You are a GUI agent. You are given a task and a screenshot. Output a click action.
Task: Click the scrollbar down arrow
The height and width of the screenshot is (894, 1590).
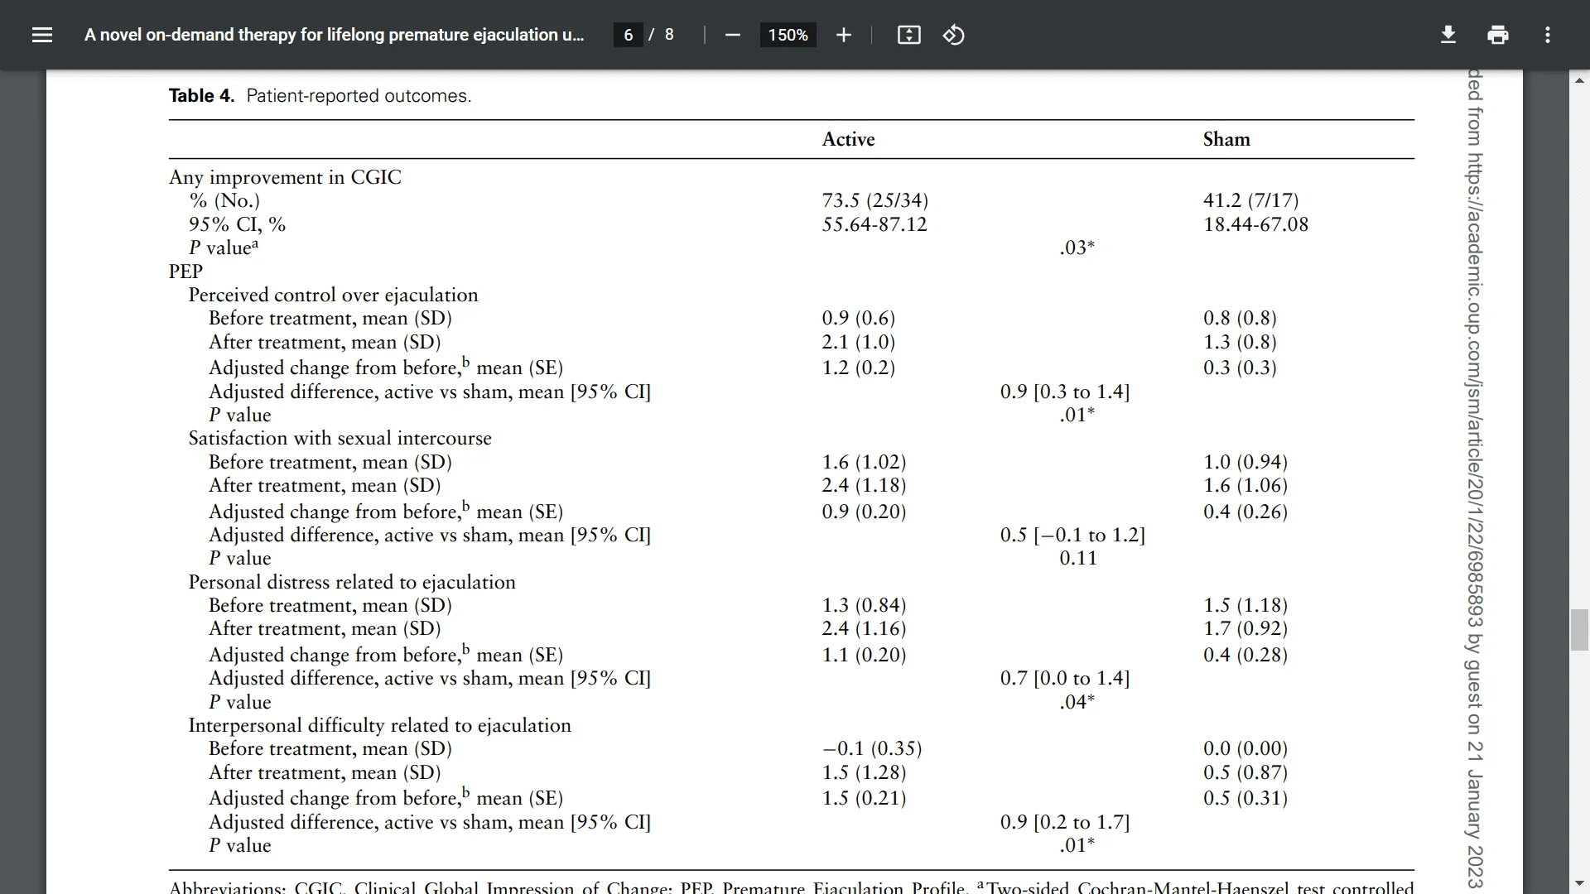click(1579, 883)
